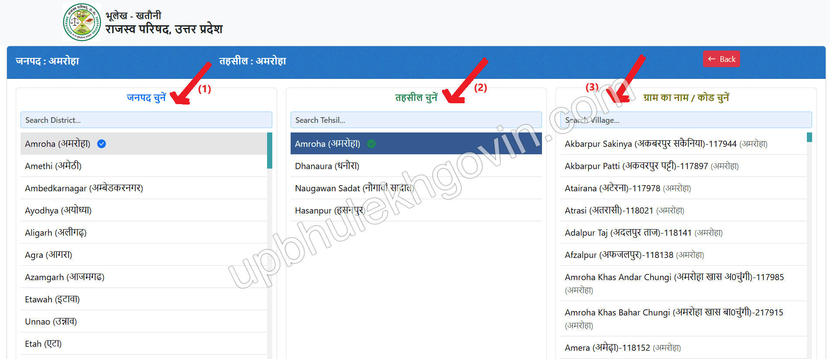This screenshot has height=359, width=830.
Task: Click the Rajasva Parishad logo emblem
Action: (82, 22)
